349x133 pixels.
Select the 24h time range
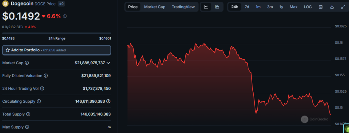[234, 7]
